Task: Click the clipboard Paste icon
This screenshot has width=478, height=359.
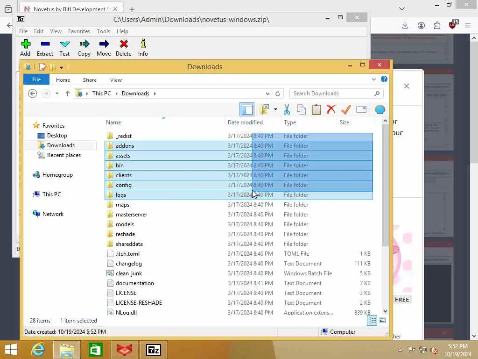Action: [316, 109]
